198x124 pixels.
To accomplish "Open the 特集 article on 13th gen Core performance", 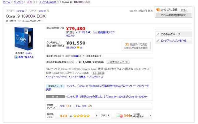I will (x=107, y=97).
